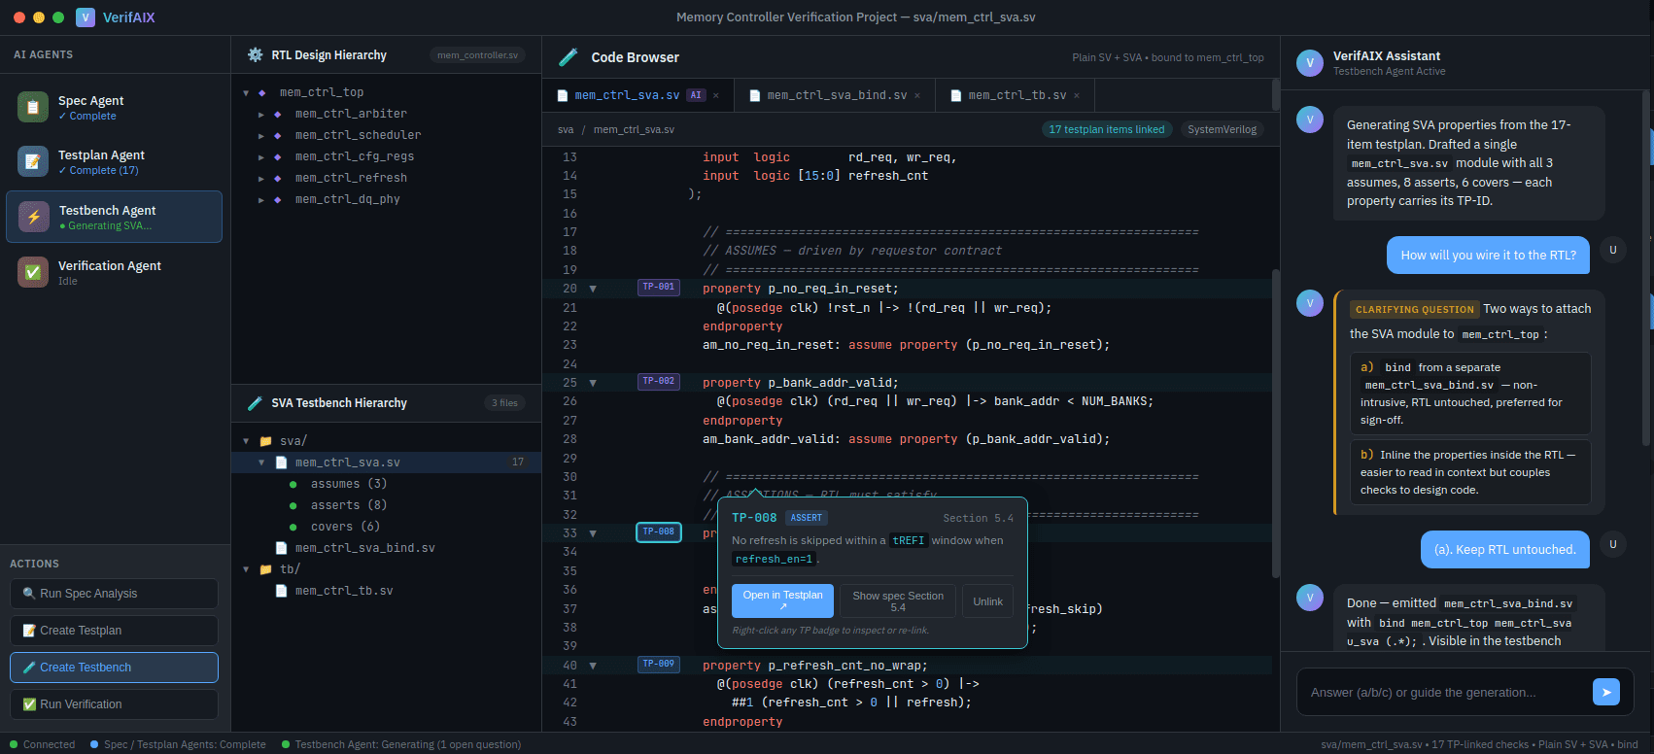Click file icon of mem_ctrl_tb.sv in tree

coord(281,591)
